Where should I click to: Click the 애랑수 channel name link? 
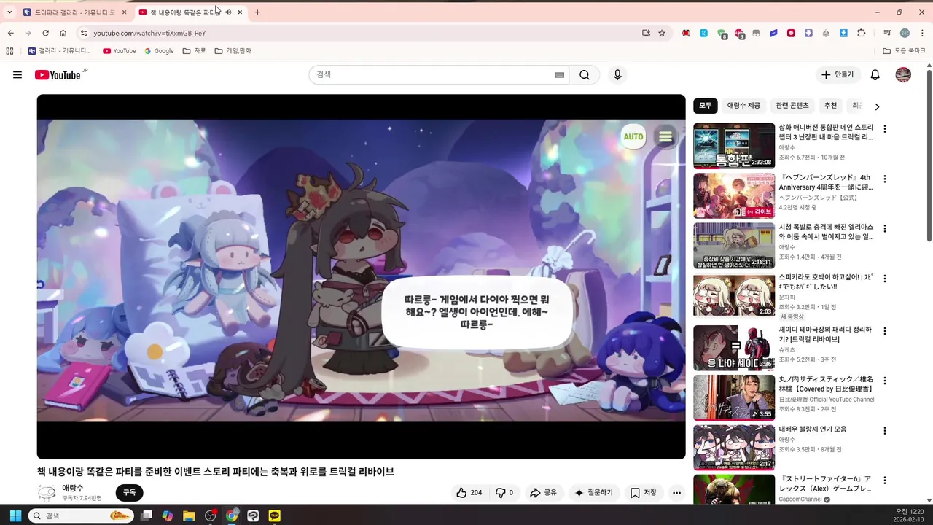tap(73, 488)
